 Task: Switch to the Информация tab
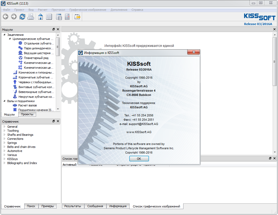pyautogui.click(x=118, y=206)
